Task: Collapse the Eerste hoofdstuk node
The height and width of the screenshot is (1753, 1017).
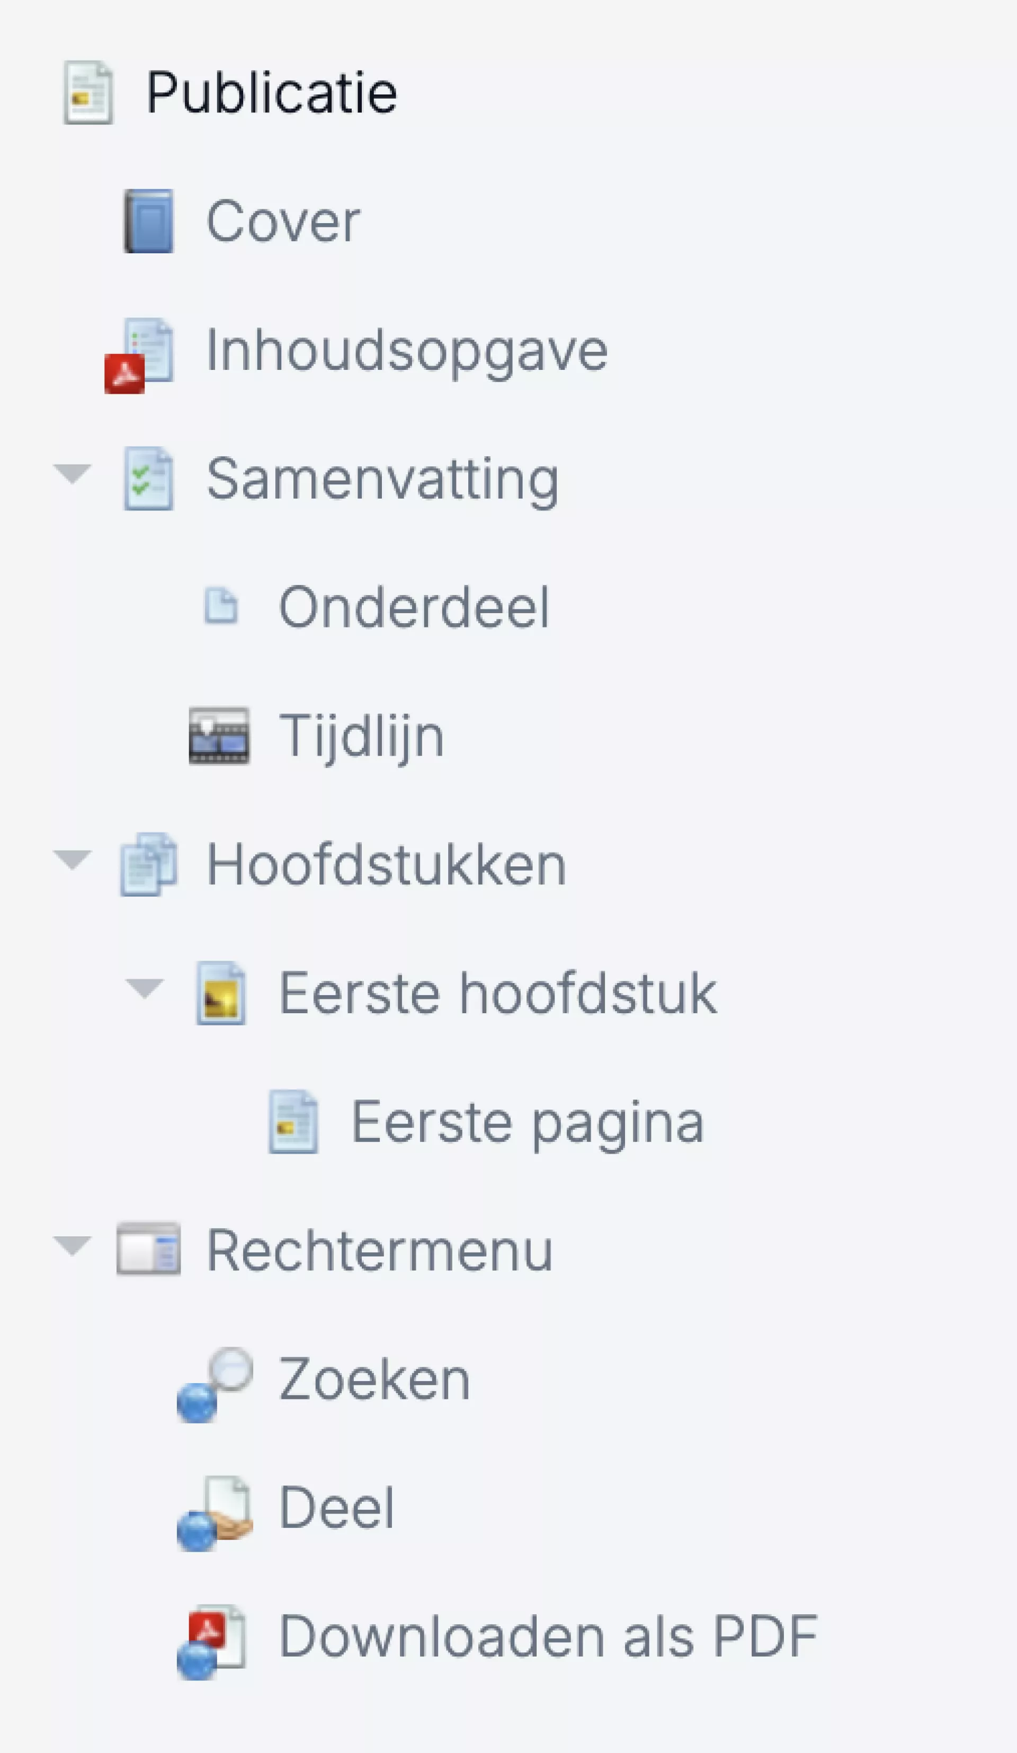Action: coord(145,988)
